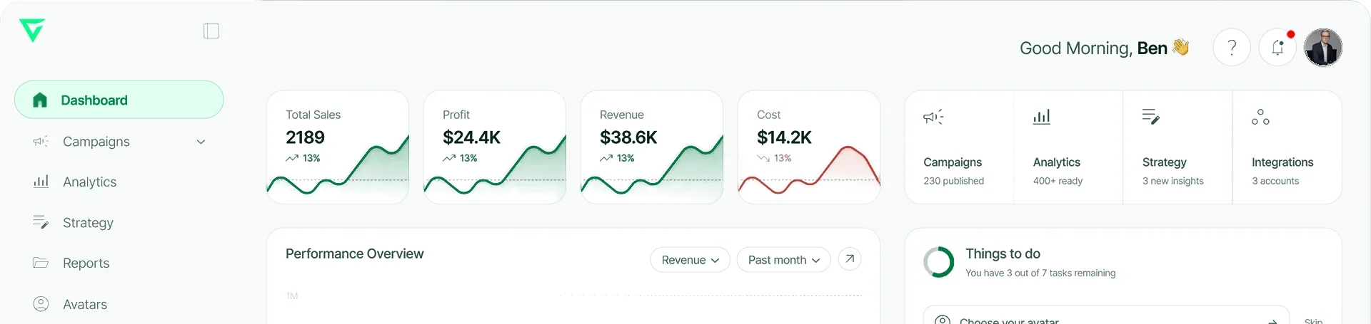Screen dimensions: 1371x324
Task: Open Ben's profile avatar
Action: [x=1323, y=48]
